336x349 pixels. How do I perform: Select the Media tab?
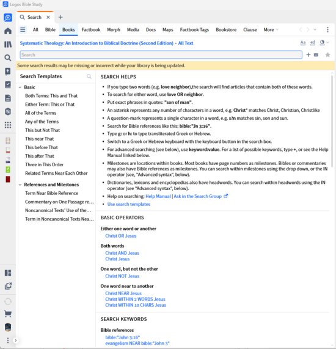(x=133, y=29)
